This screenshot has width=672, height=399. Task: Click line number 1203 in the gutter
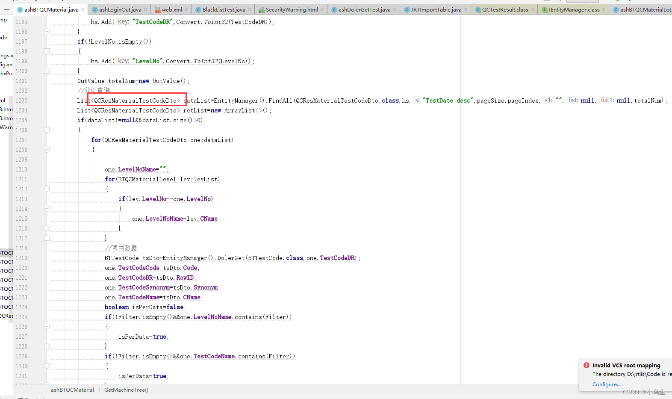(21, 100)
